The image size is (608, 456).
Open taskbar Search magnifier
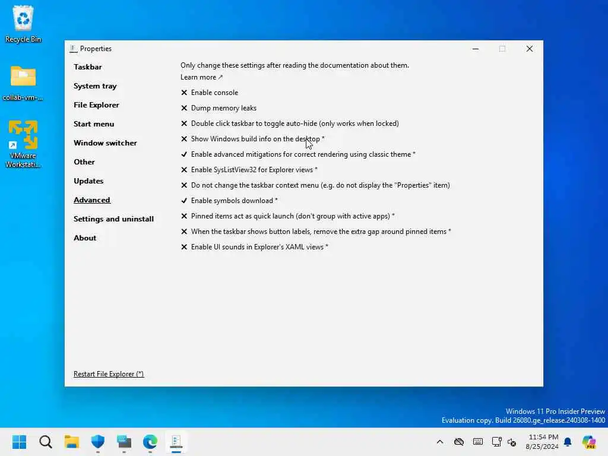45,442
